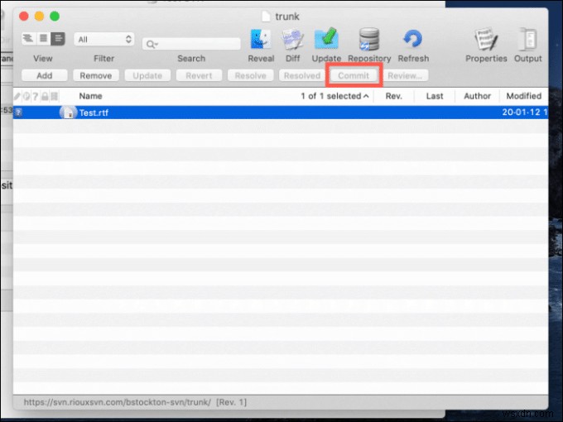Sort by the Last column header
The height and width of the screenshot is (422, 563).
click(x=435, y=96)
